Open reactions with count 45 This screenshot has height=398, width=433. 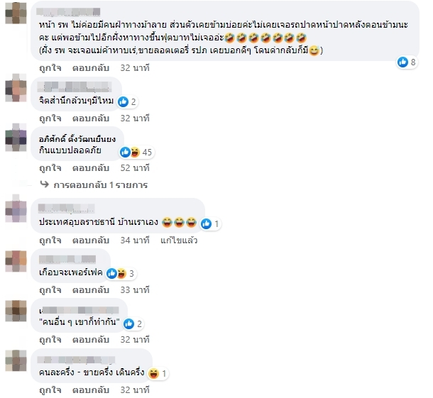136,152
